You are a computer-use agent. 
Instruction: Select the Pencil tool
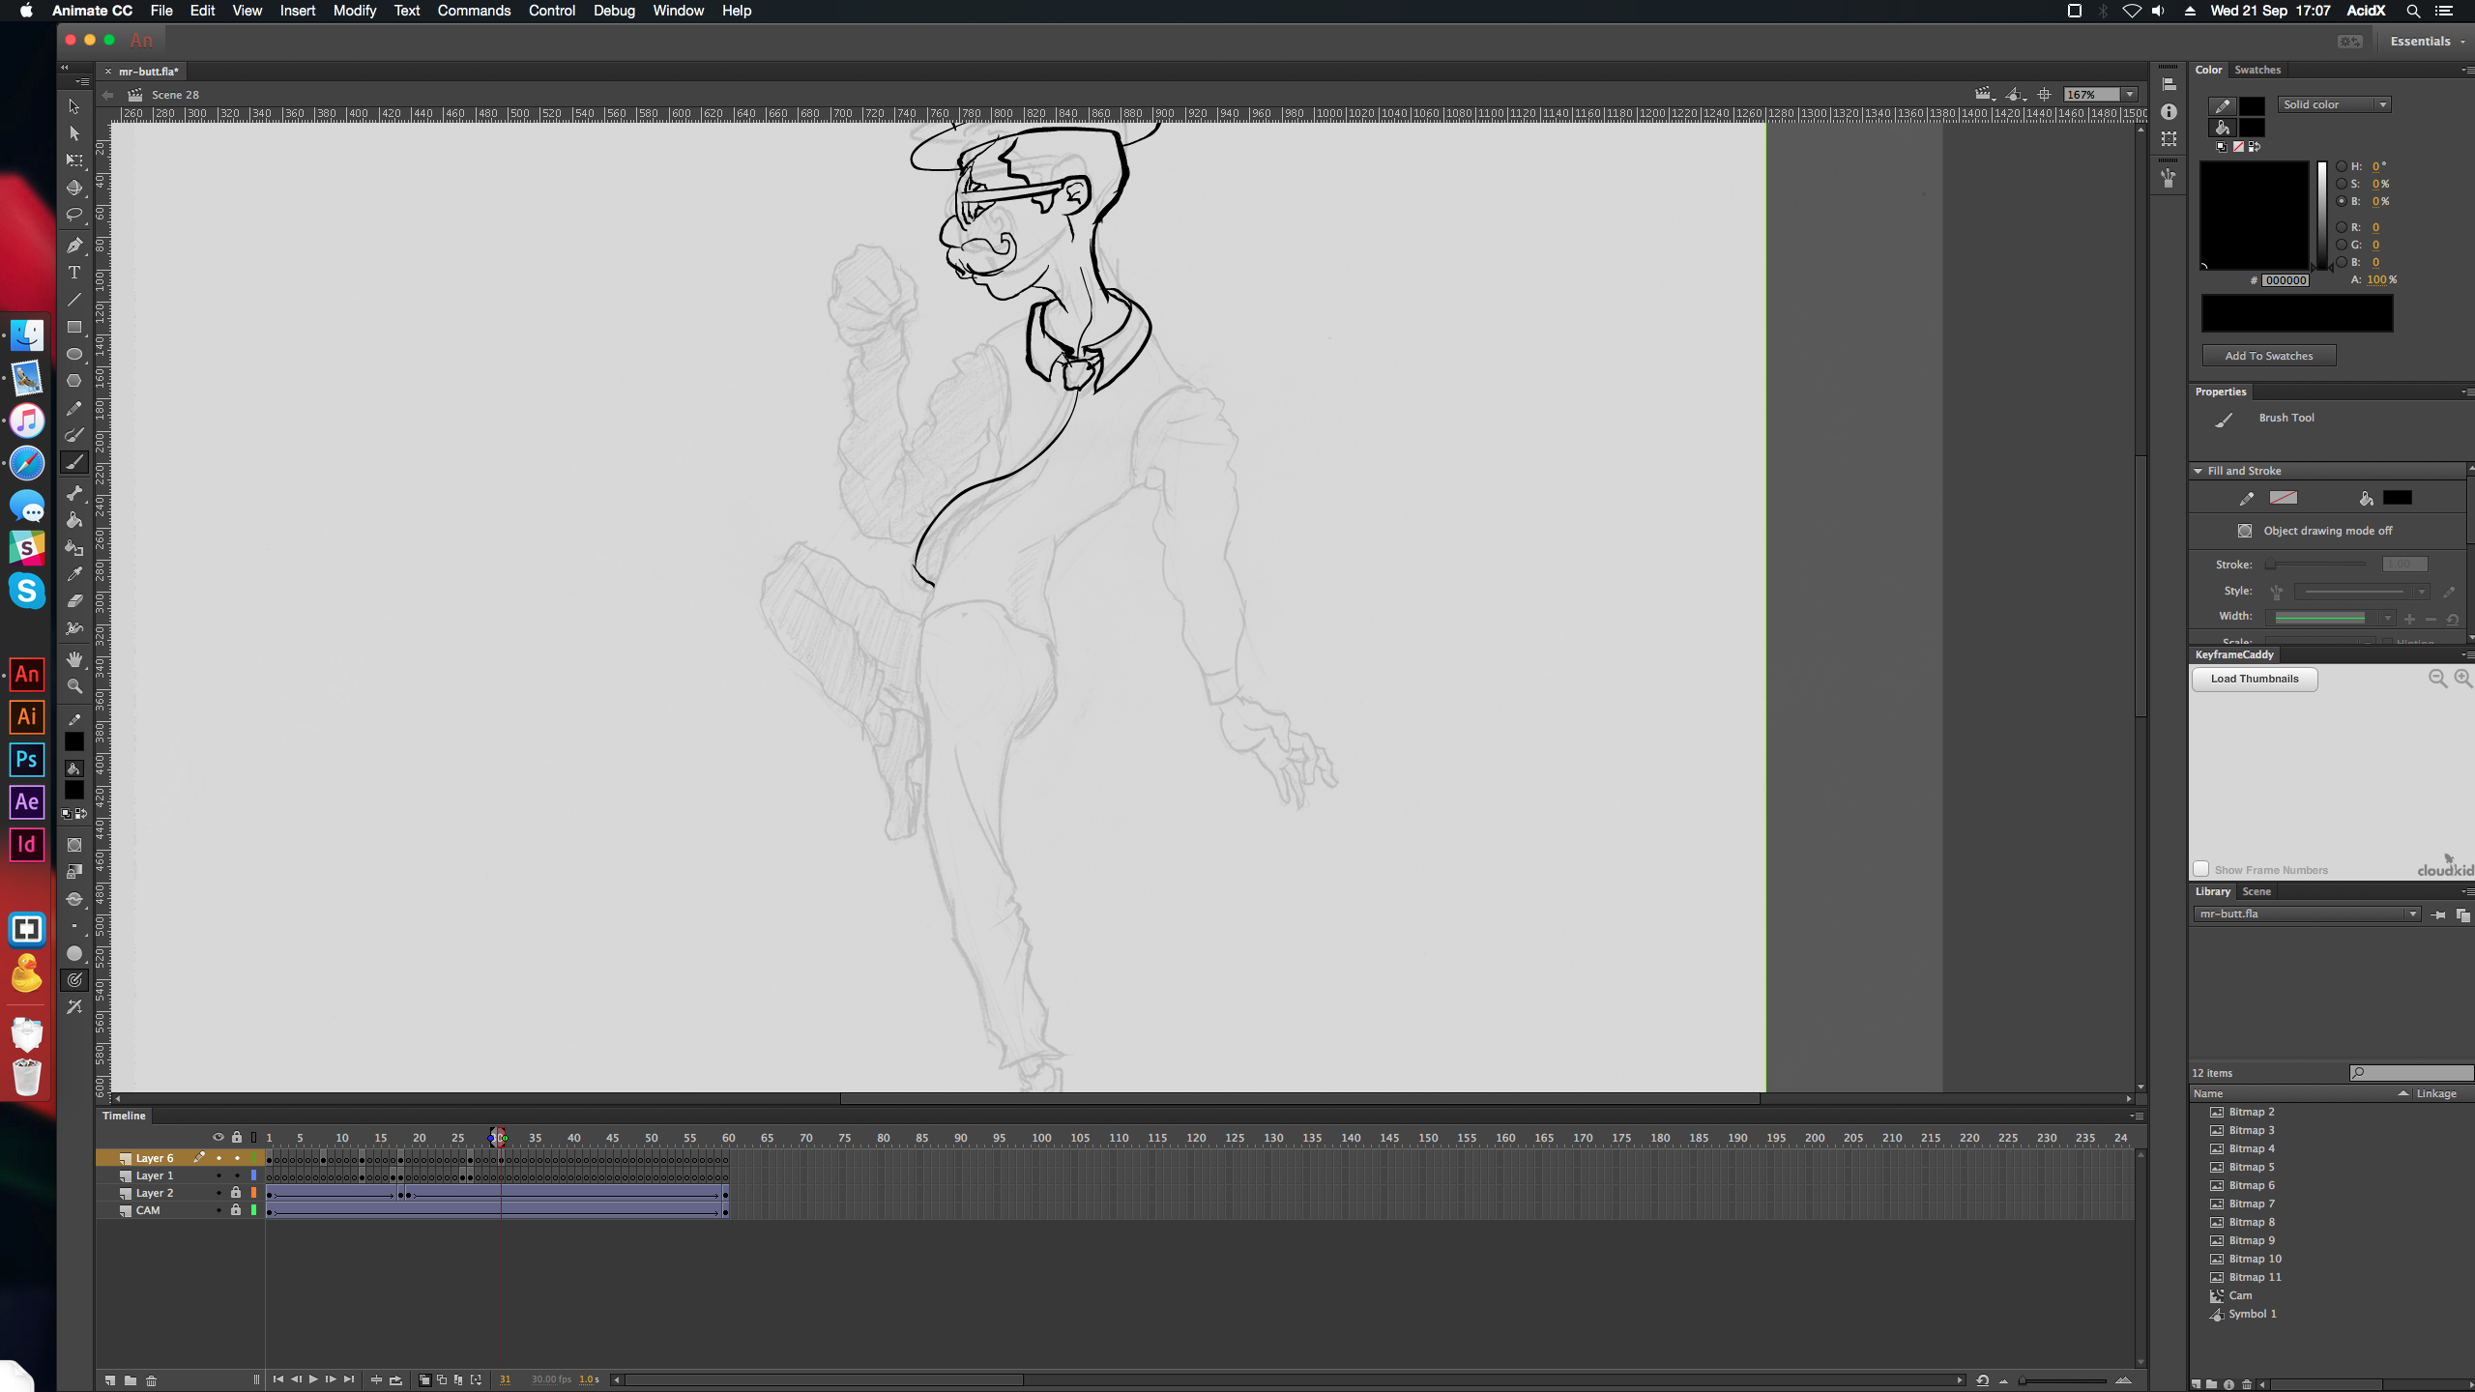pyautogui.click(x=74, y=408)
